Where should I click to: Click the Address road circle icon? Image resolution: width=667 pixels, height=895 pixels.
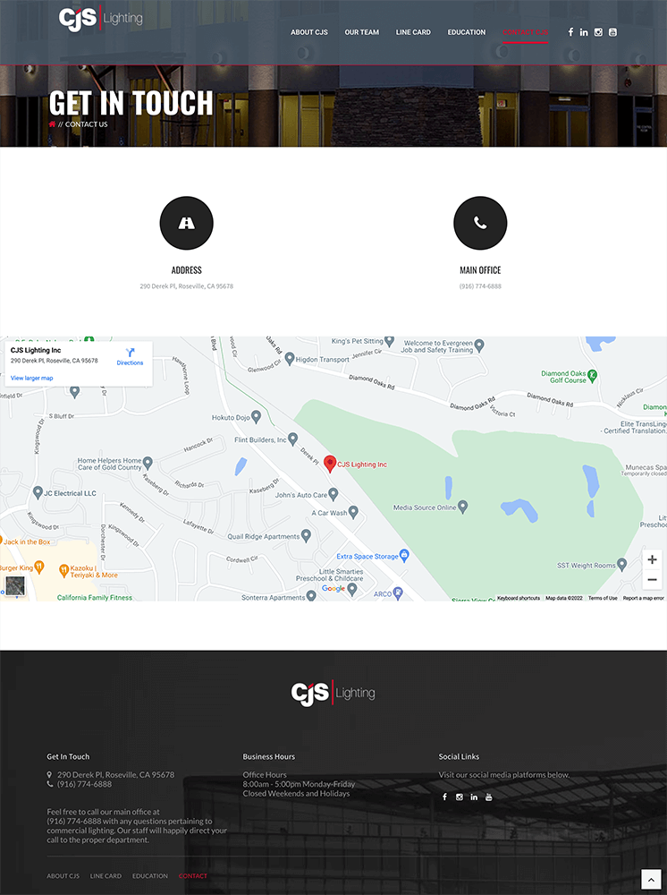tap(186, 223)
